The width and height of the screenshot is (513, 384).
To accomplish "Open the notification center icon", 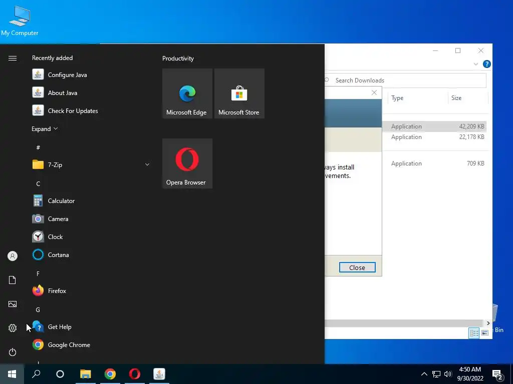I will pos(497,374).
